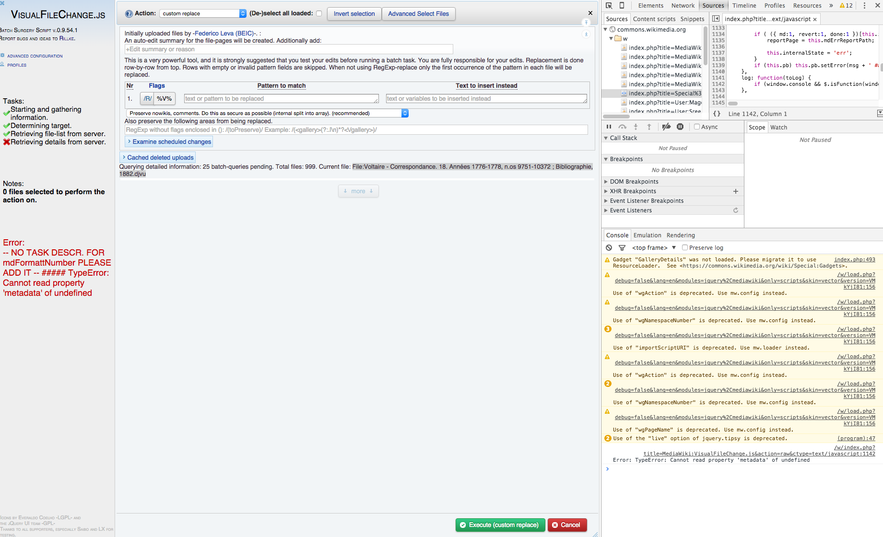
Task: Click the red Cancel button
Action: coord(567,525)
